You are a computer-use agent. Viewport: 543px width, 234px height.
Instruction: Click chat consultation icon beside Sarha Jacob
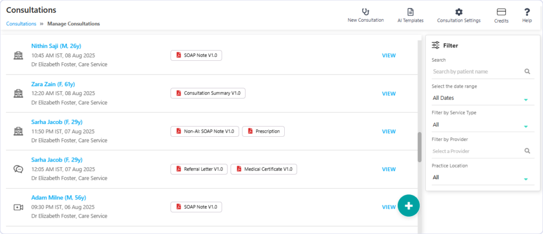click(18, 169)
